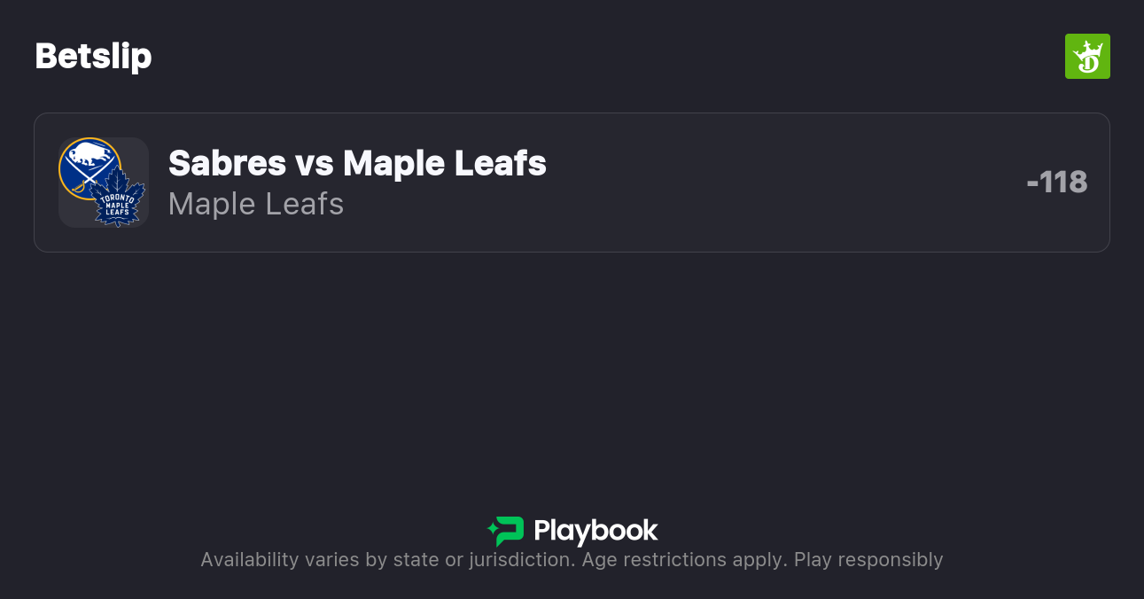
Task: Expand the odds display for more markets
Action: click(1058, 182)
